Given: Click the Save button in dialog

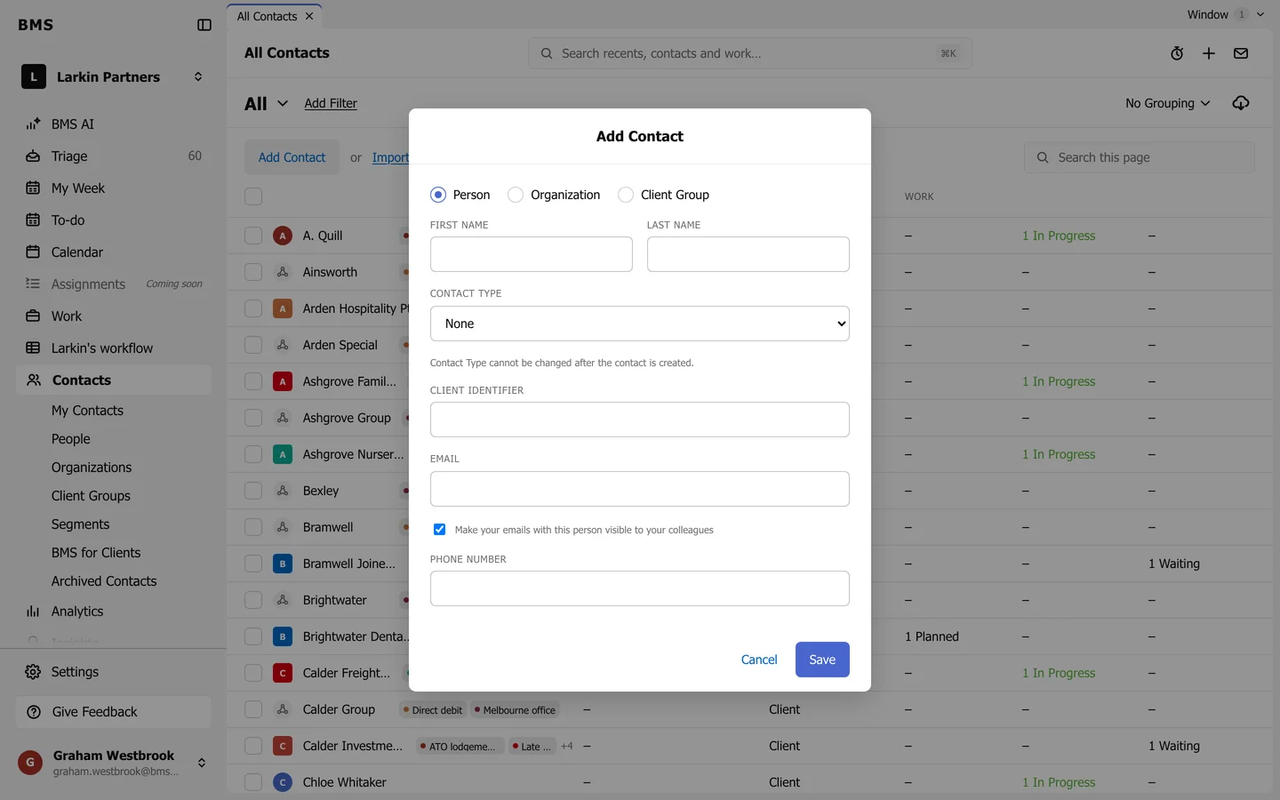Looking at the screenshot, I should point(822,660).
